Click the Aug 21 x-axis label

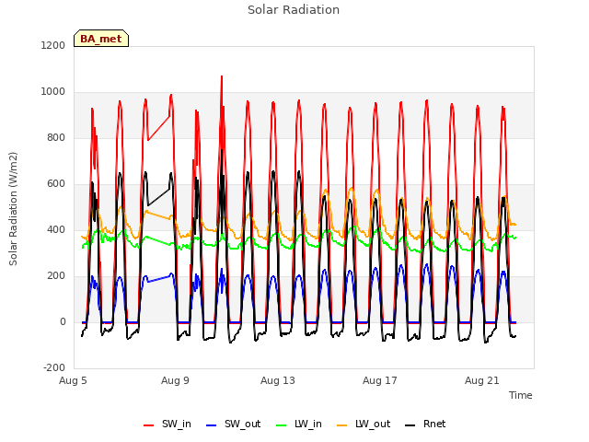(x=482, y=380)
